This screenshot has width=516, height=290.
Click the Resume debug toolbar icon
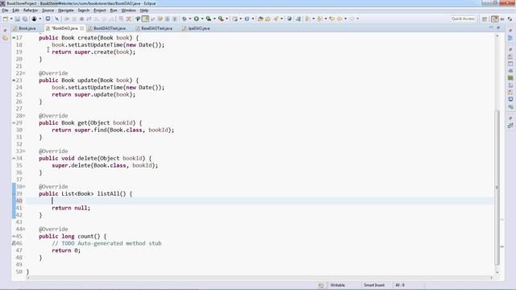[x=67, y=19]
